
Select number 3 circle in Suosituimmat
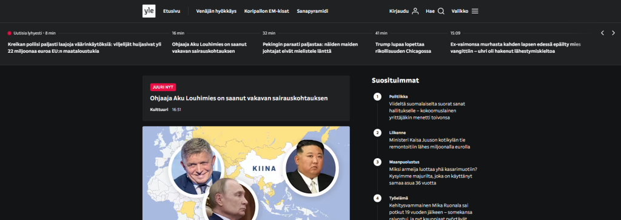(377, 162)
